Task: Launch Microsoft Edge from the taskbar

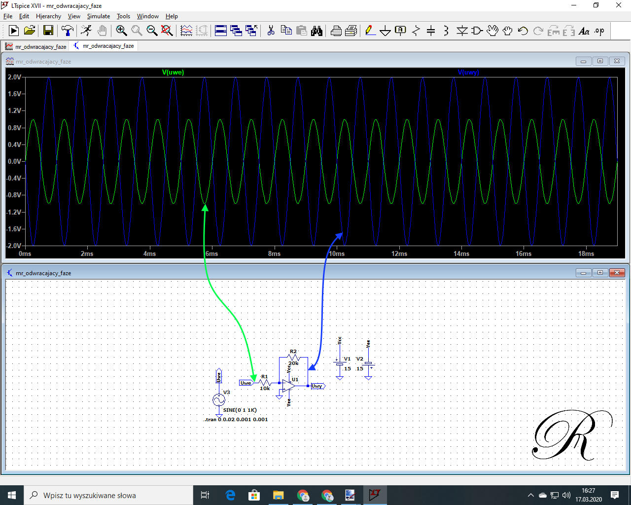Action: click(230, 495)
